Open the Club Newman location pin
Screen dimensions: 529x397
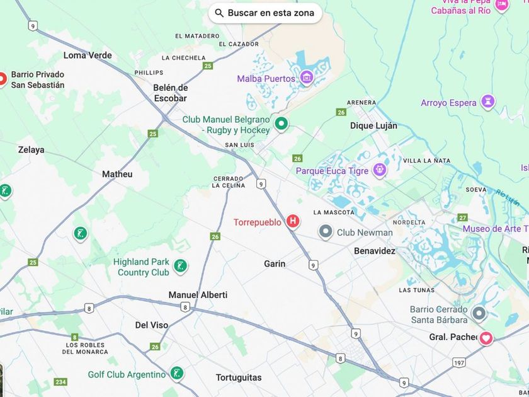pos(326,232)
